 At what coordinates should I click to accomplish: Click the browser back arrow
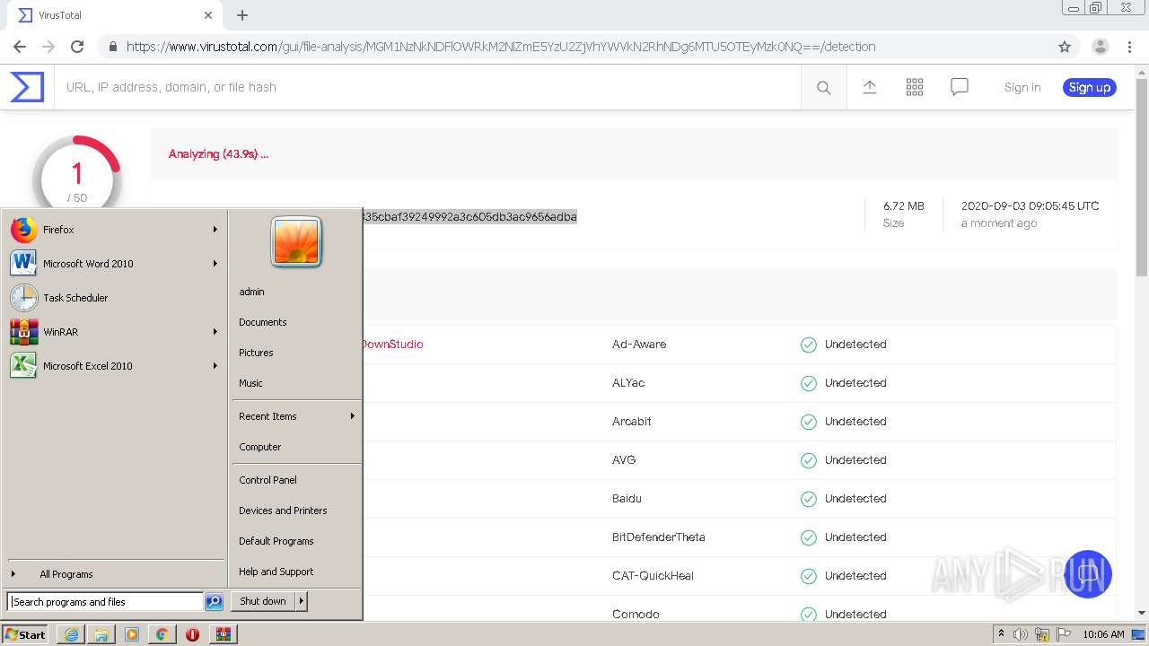coord(20,47)
